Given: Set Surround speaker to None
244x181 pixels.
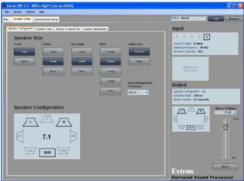Looking at the screenshot, I should 82,71.
